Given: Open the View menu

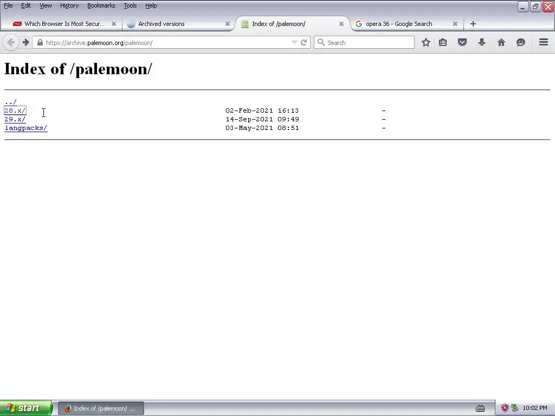Looking at the screenshot, I should point(46,5).
